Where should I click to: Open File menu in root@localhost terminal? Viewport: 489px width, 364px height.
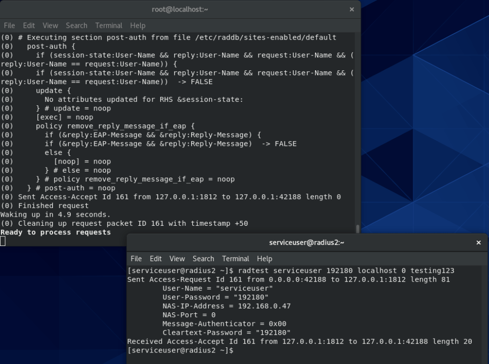[10, 25]
